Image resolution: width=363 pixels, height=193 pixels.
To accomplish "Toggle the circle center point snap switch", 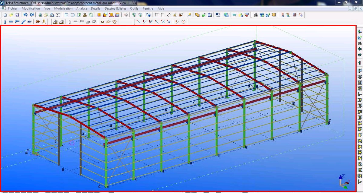I will [183, 22].
